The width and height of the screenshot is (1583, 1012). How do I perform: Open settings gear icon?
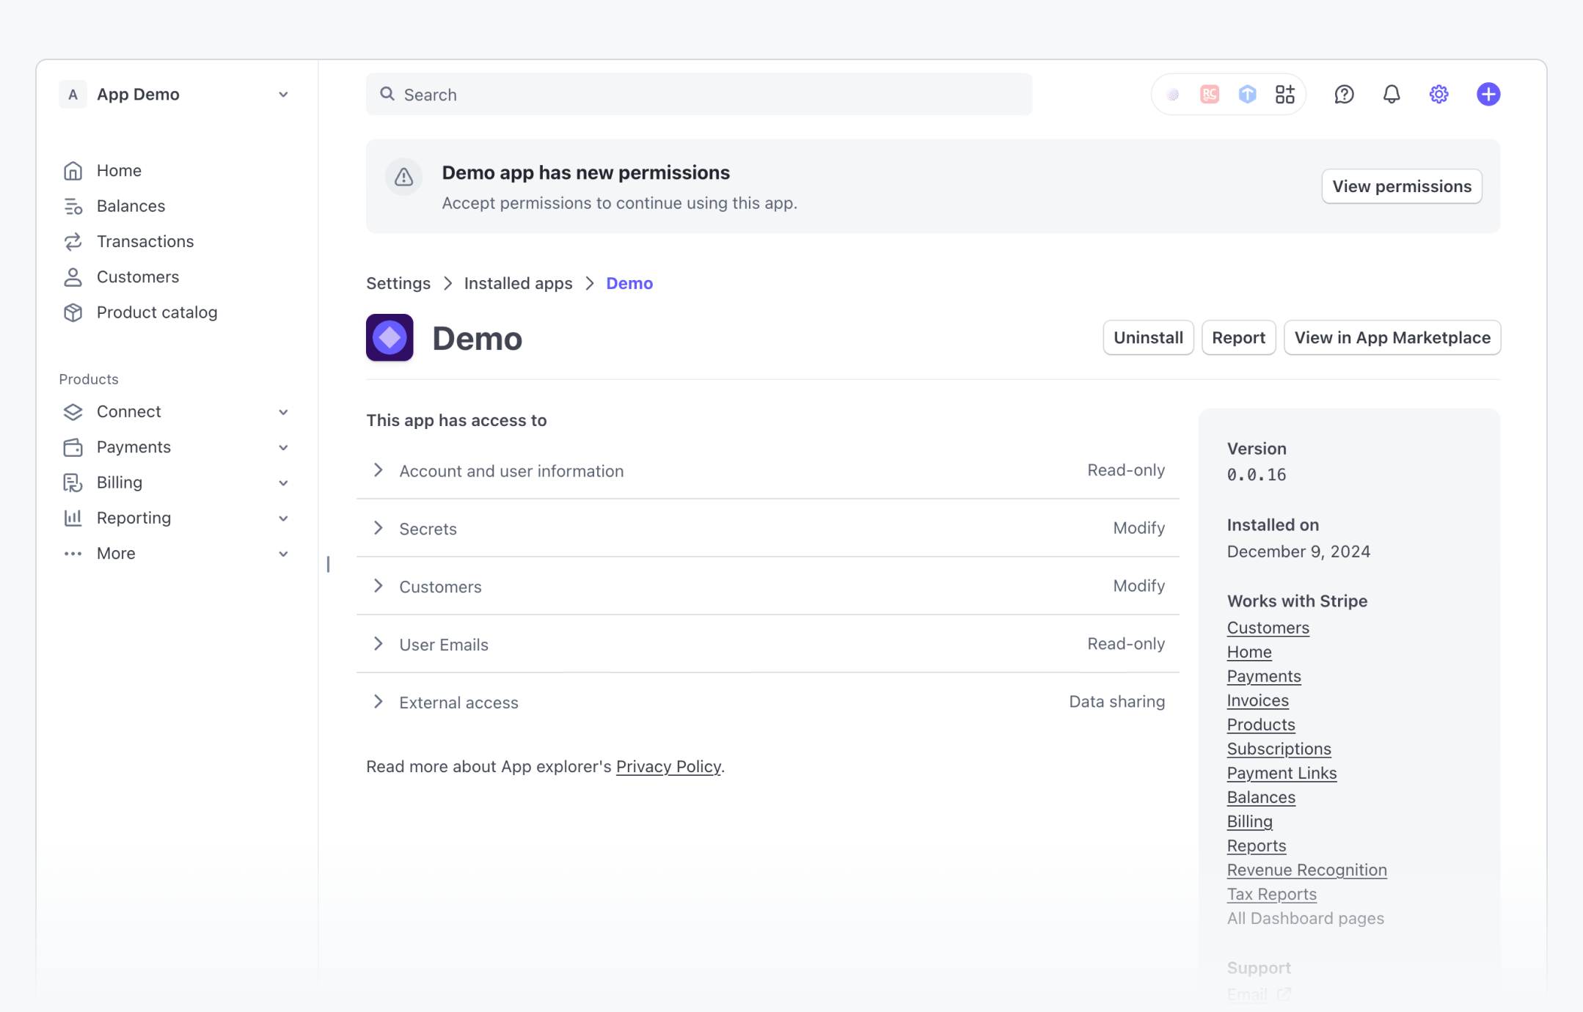click(1438, 95)
